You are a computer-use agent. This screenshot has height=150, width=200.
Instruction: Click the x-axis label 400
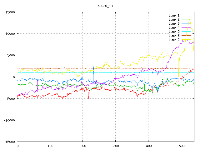[x=149, y=146]
